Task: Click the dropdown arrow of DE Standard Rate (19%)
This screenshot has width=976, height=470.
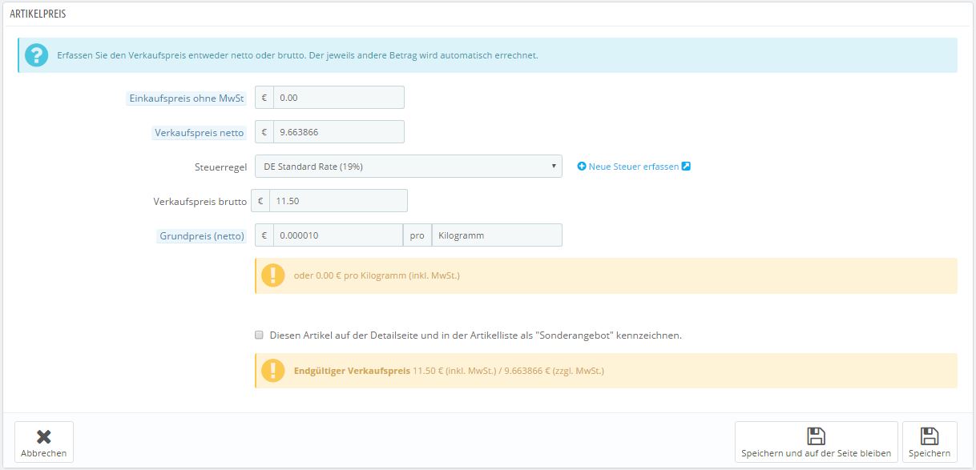Action: (x=554, y=167)
